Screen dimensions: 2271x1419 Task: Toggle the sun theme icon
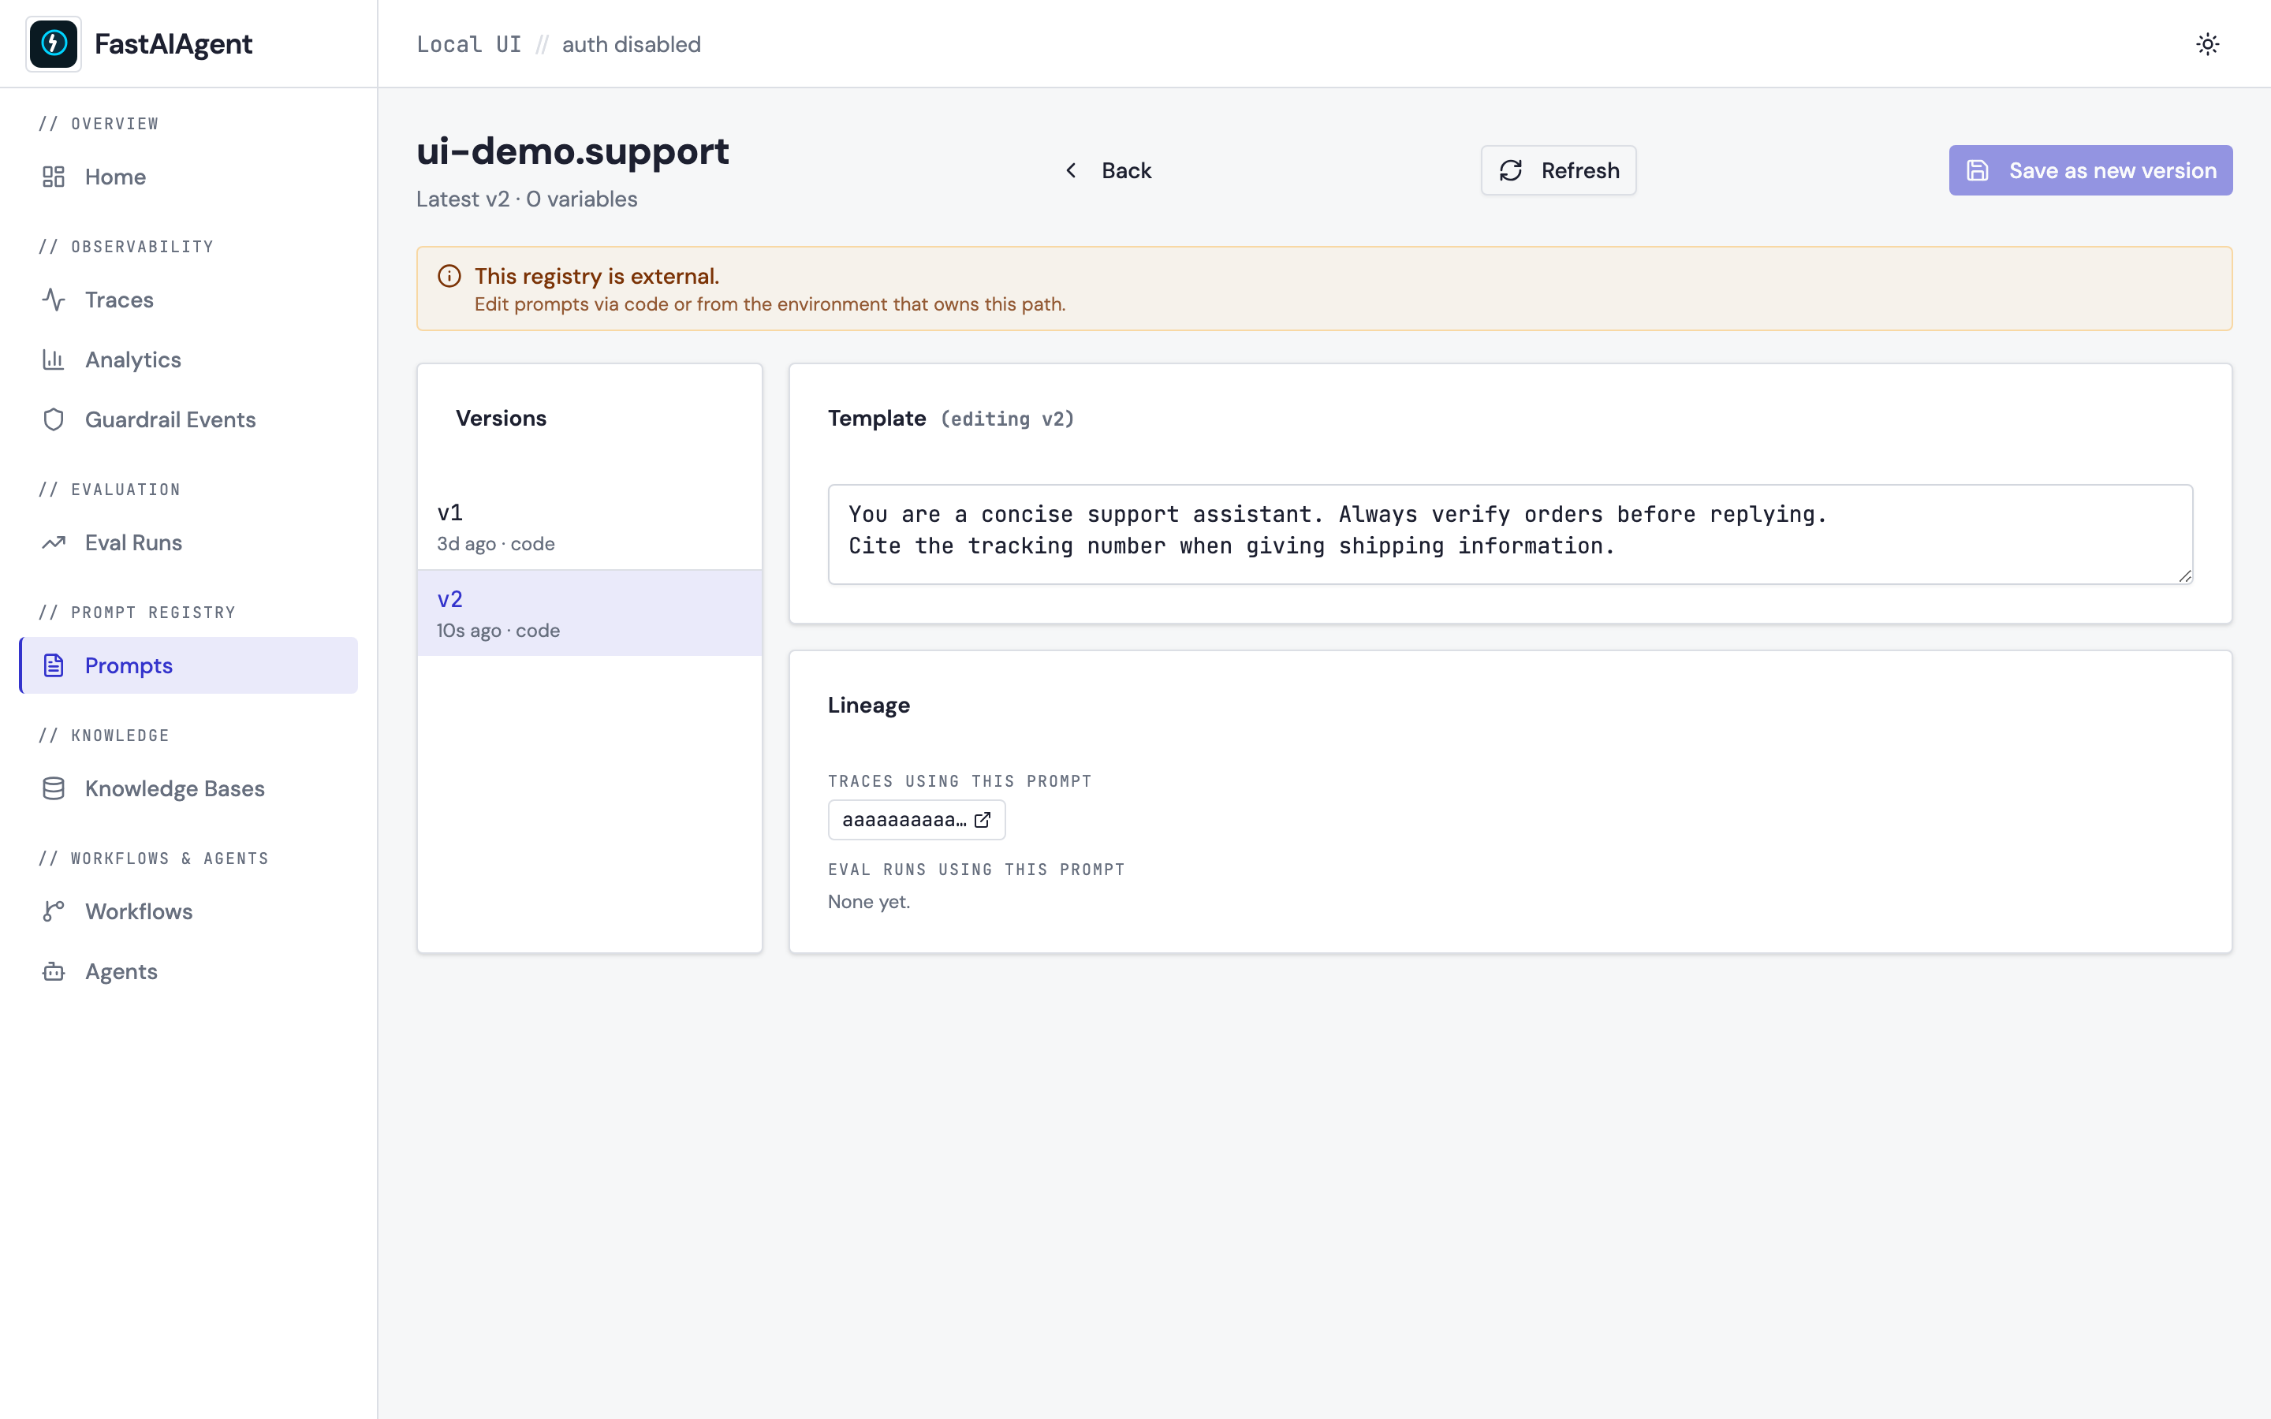[x=2207, y=44]
